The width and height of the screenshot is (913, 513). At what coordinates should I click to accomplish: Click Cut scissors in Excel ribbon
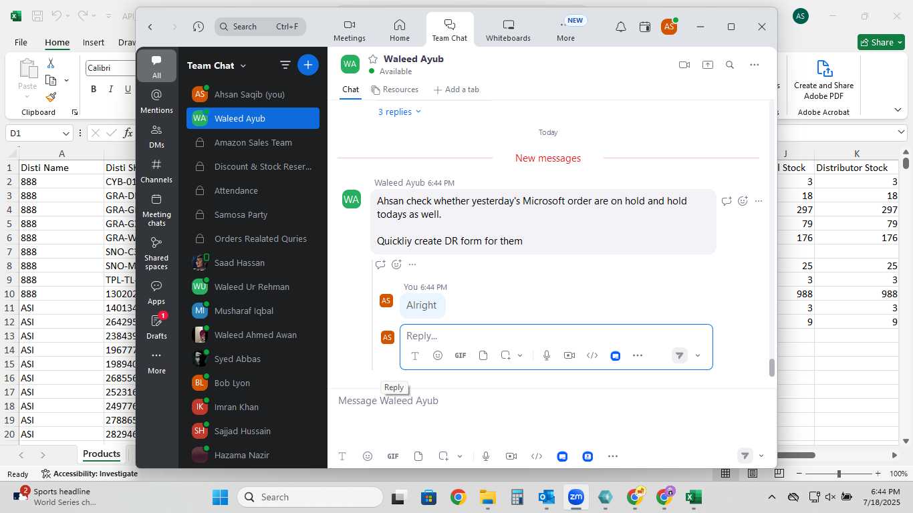point(51,63)
